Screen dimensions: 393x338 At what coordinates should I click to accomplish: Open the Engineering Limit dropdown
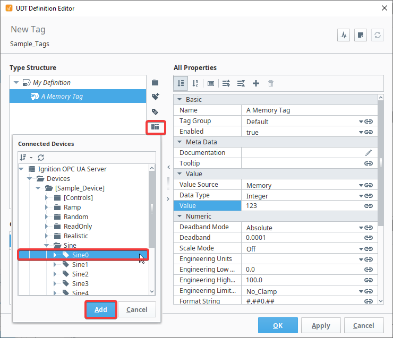pos(361,291)
